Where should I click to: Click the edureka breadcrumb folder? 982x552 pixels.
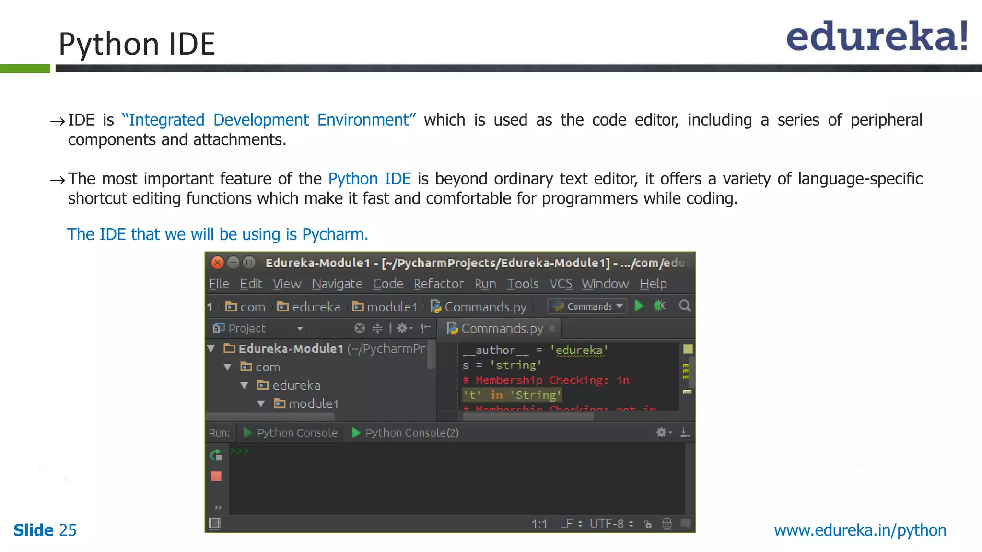[309, 307]
